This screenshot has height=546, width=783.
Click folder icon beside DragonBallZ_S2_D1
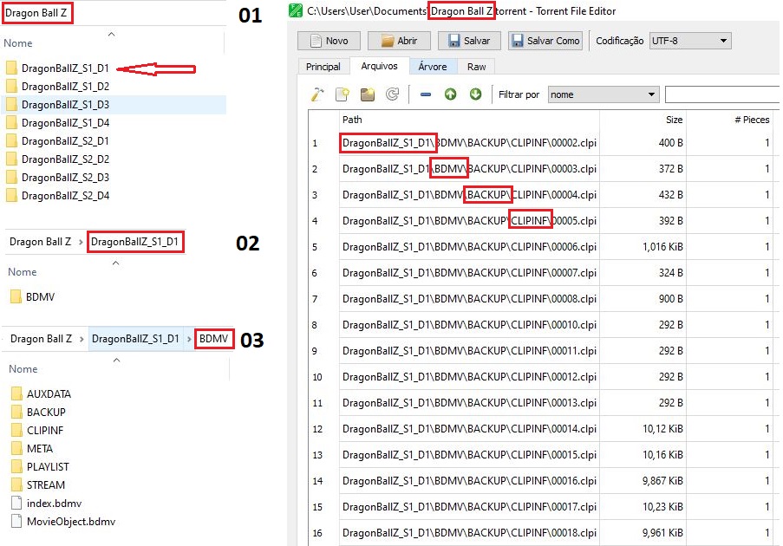click(11, 140)
